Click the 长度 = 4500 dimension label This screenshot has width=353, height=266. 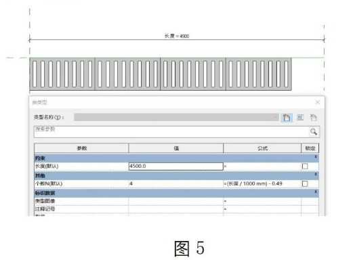coord(177,36)
